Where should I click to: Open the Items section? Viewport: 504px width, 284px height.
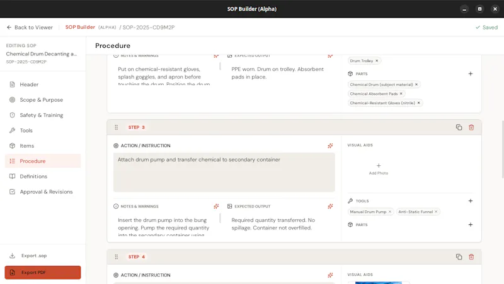click(43, 146)
